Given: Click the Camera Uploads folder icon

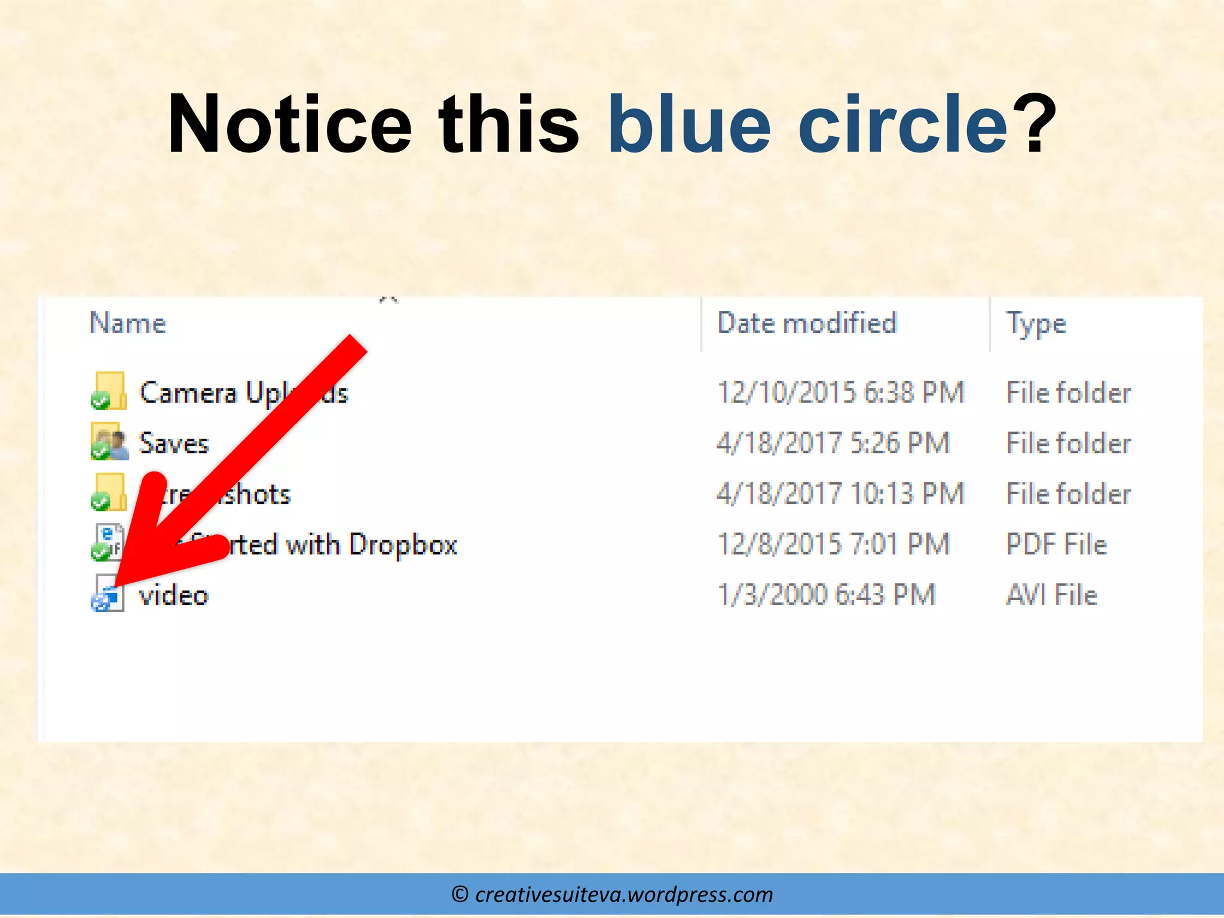Looking at the screenshot, I should point(109,391).
